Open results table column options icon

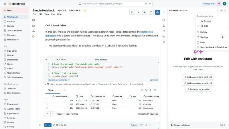click(151, 90)
